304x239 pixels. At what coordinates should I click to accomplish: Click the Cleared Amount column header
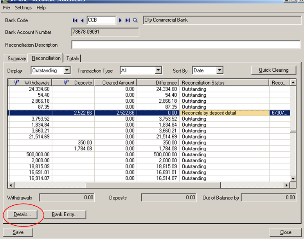point(115,83)
